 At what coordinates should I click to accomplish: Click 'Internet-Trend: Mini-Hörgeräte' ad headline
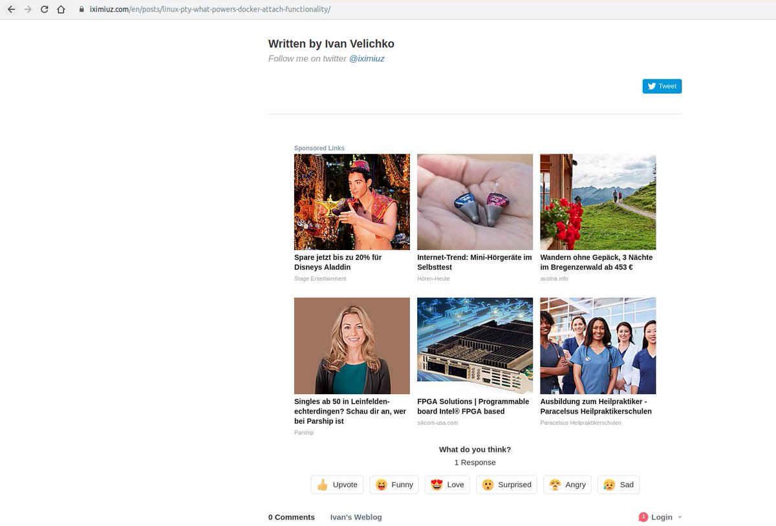[x=475, y=262]
